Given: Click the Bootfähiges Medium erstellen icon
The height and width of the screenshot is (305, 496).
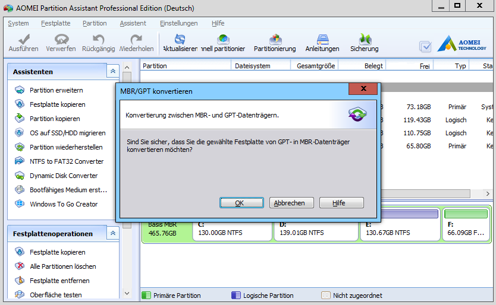Looking at the screenshot, I should pyautogui.click(x=20, y=189).
